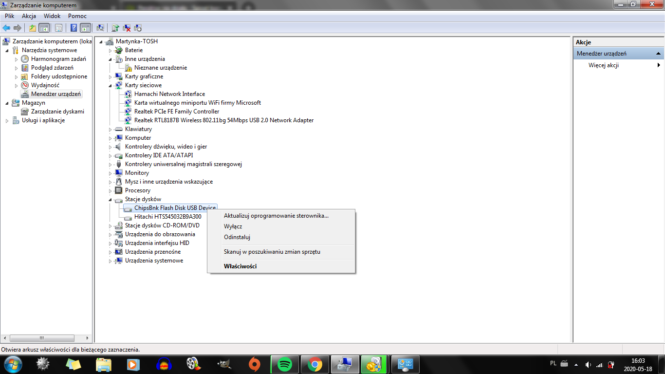Open Help via the blue question mark icon
The image size is (665, 374).
coord(74,28)
